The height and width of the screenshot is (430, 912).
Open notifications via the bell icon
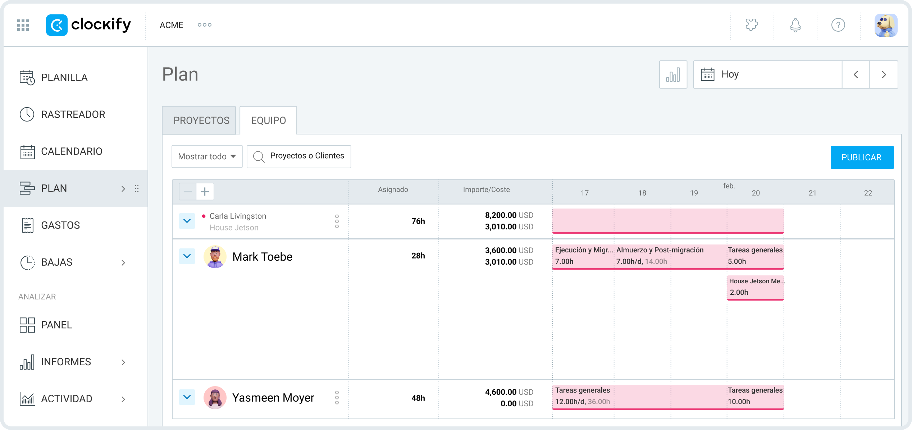(795, 25)
